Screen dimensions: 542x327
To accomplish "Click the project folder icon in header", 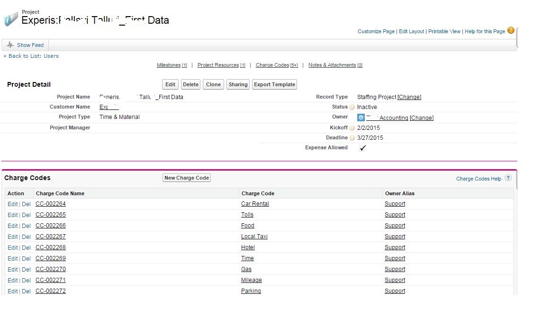I will pyautogui.click(x=11, y=20).
